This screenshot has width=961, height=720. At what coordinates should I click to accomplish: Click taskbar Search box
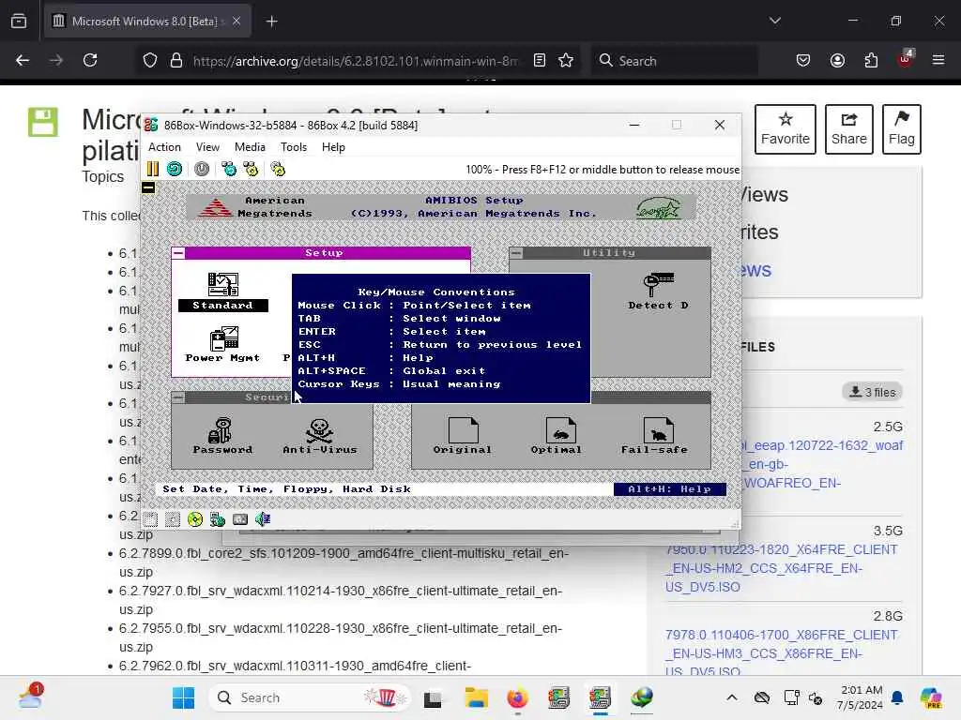(x=310, y=697)
